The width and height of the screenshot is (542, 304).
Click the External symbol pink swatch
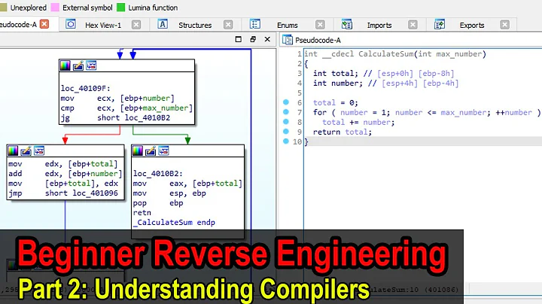55,8
